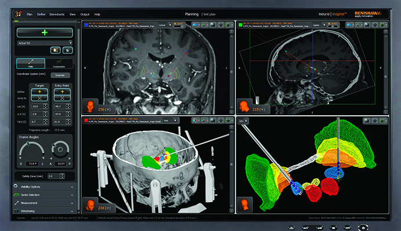
Task: Click the color overlay icon in skull 3D view toolbar
Action: [204, 120]
